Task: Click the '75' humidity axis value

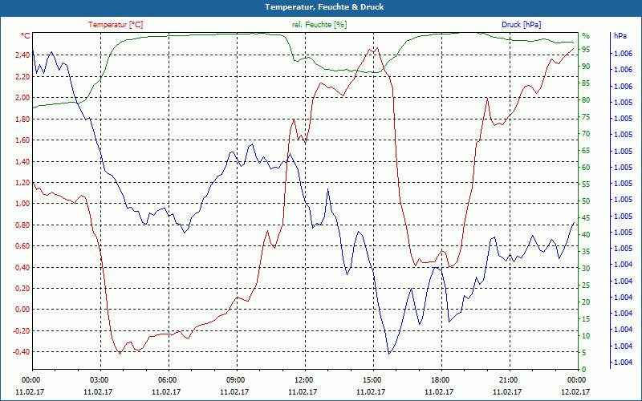Action: coord(586,117)
